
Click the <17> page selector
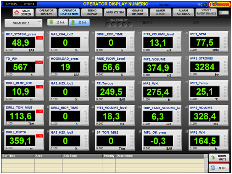[196, 22]
